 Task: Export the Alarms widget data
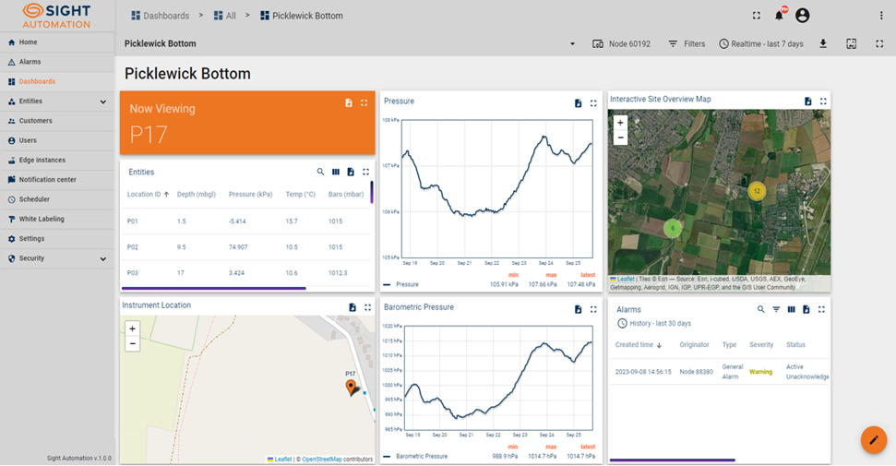tap(806, 309)
